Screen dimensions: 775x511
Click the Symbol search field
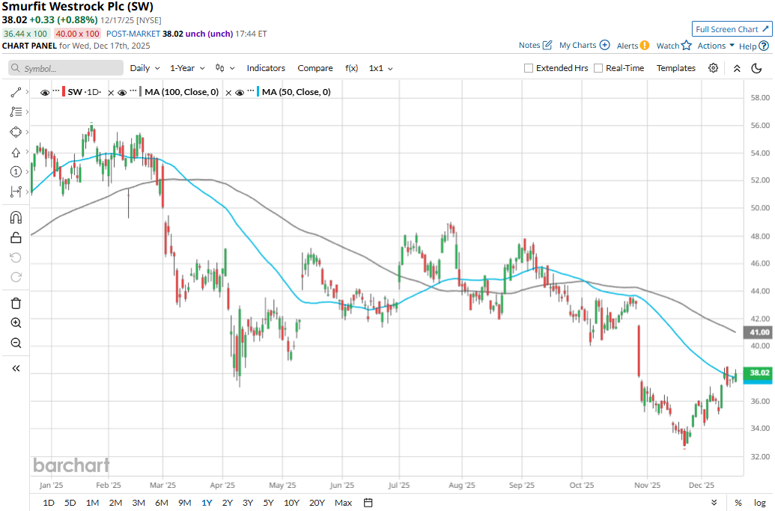(66, 68)
